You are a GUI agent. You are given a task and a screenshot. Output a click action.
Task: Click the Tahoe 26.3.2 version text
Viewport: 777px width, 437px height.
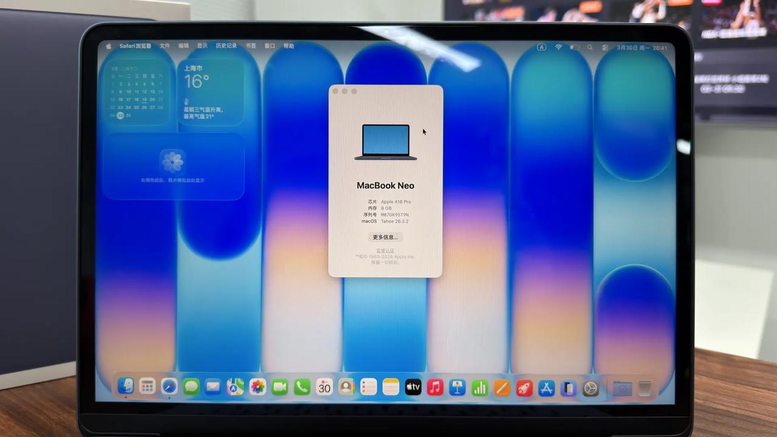(x=395, y=222)
